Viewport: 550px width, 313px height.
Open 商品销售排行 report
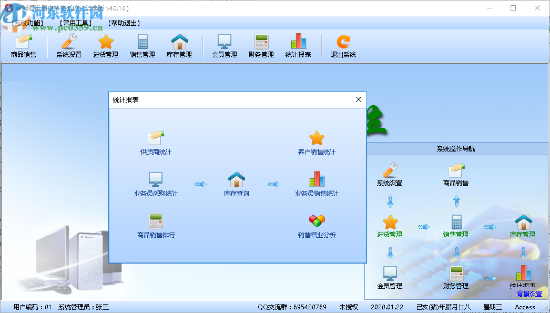pos(156,225)
